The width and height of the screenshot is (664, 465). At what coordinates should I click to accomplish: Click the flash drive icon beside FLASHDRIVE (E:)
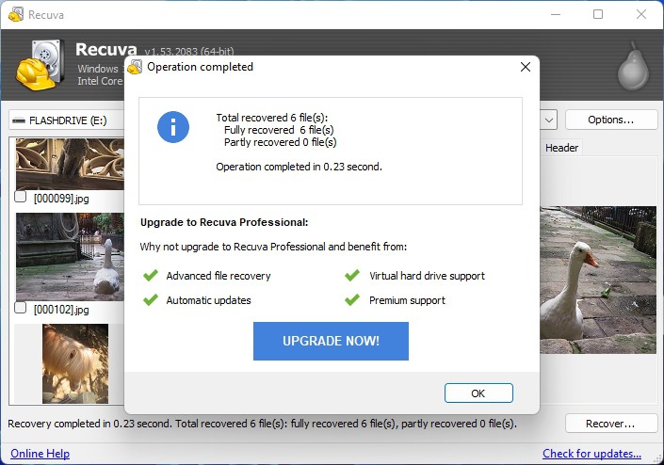(x=19, y=120)
